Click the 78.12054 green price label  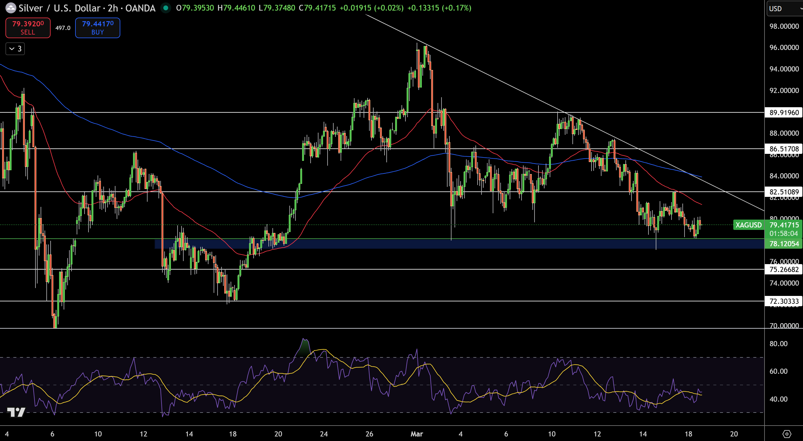coord(784,244)
